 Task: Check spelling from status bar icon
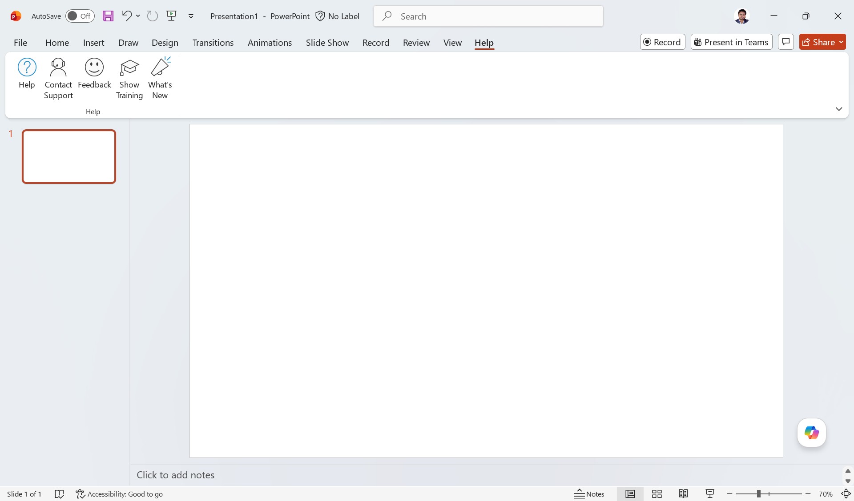pyautogui.click(x=59, y=494)
